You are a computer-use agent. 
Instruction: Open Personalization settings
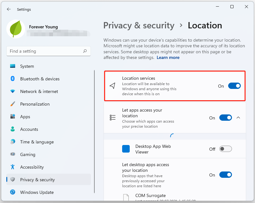coord(49,104)
